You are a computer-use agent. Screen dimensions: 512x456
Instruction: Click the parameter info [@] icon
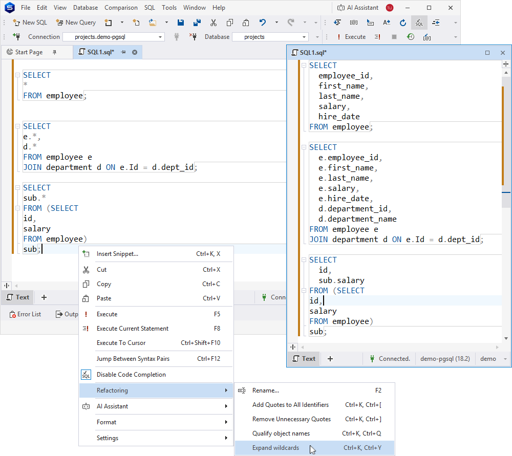pyautogui.click(x=354, y=23)
